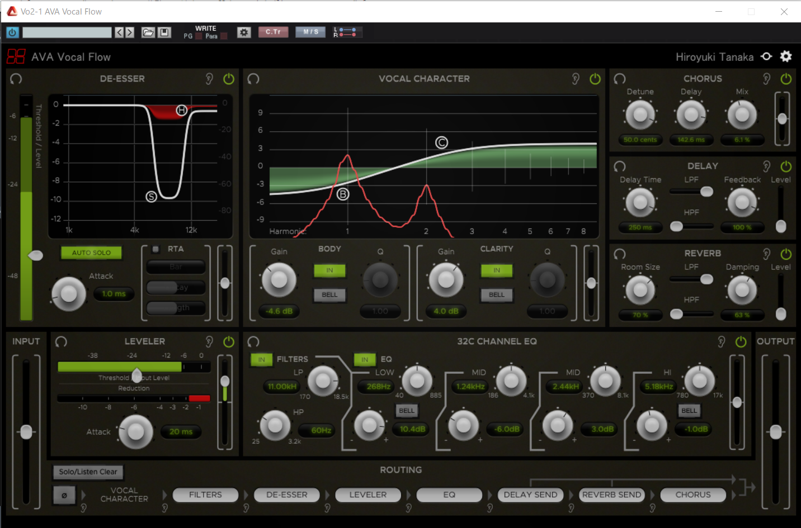Select DELAY SEND routing block
This screenshot has width=801, height=528.
[x=530, y=495]
